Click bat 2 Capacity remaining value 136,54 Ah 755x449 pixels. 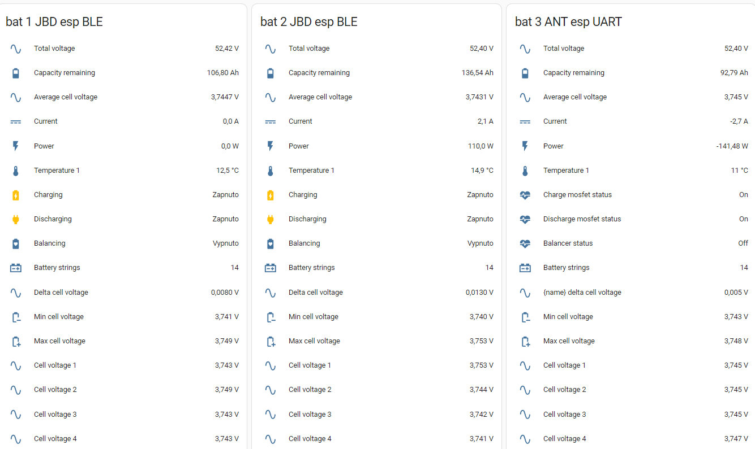pos(477,73)
